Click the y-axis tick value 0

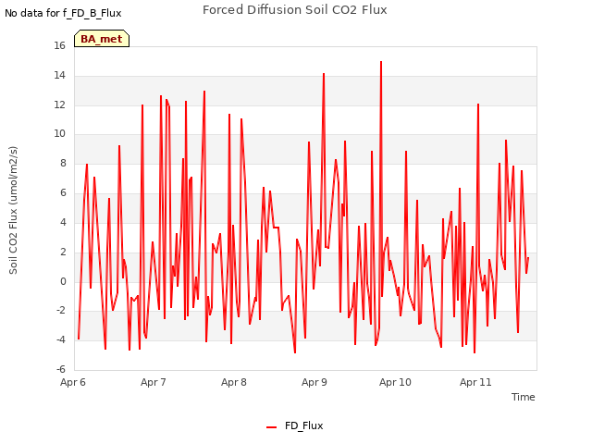click(x=63, y=281)
